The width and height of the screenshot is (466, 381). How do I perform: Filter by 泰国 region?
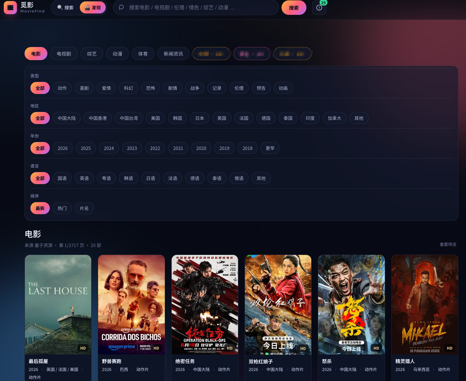tap(288, 118)
